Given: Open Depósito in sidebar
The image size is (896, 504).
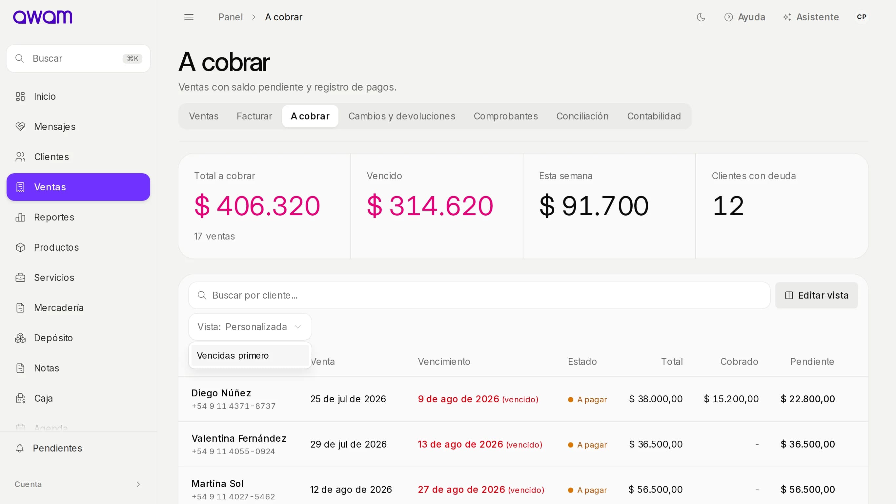Looking at the screenshot, I should 78,338.
